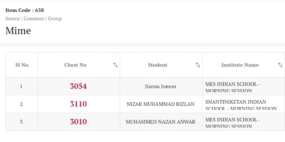Click the Item Code 658 label
Viewport: 285px width, 142px height.
tap(24, 10)
